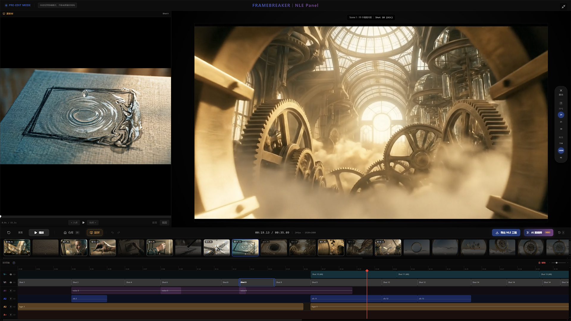Select the 4K resolution option
This screenshot has height=321, width=571.
point(561,158)
